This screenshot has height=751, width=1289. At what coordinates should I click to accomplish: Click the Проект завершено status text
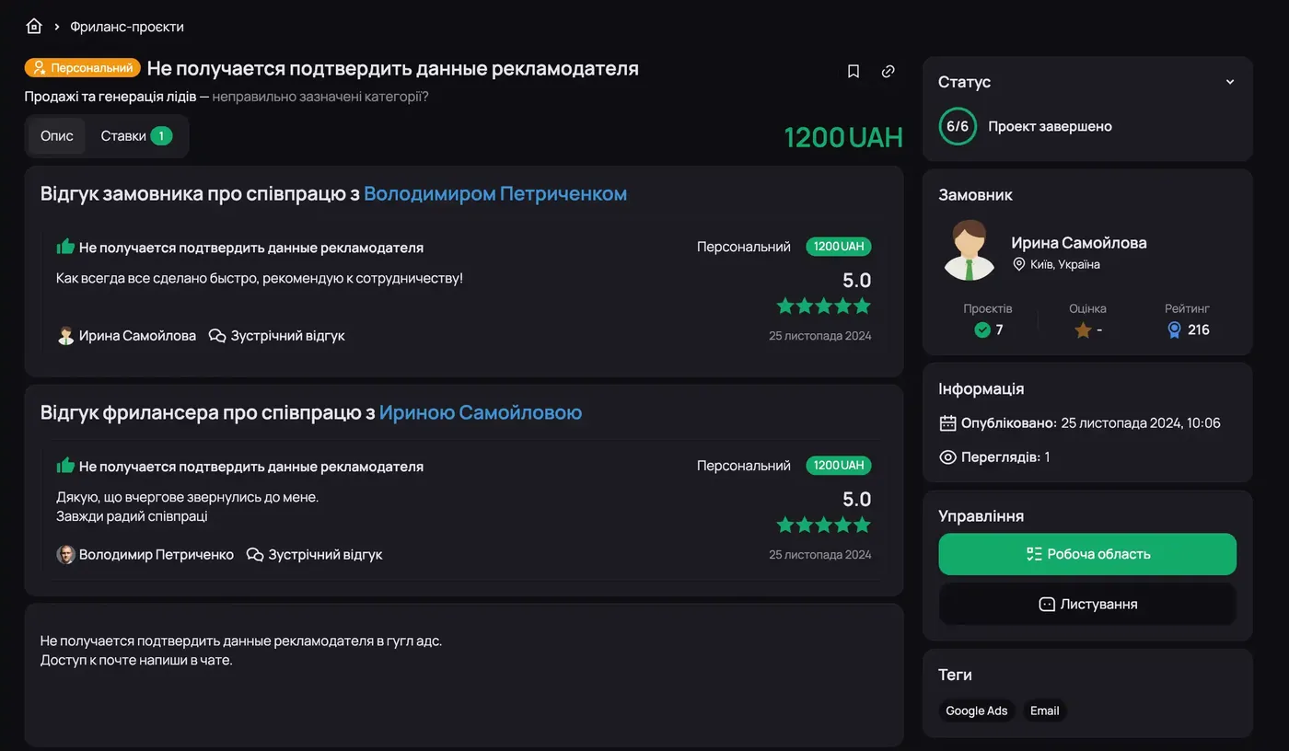click(x=1051, y=126)
